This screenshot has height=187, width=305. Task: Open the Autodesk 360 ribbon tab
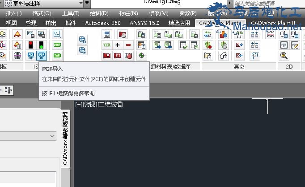coord(102,23)
